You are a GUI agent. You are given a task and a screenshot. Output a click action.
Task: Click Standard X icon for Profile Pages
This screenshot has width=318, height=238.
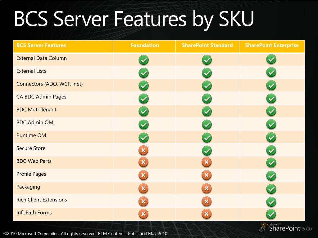[x=207, y=175]
